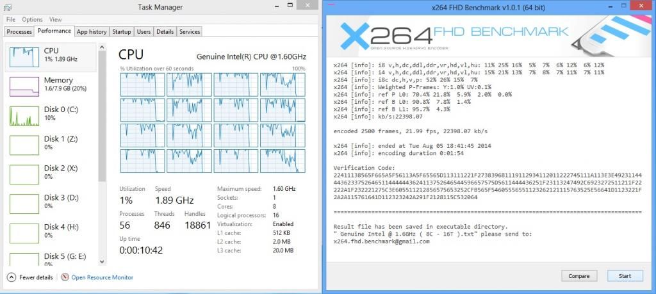Click the Compare button in x264 Benchmark
Screen dimensions: 656x294
579,276
